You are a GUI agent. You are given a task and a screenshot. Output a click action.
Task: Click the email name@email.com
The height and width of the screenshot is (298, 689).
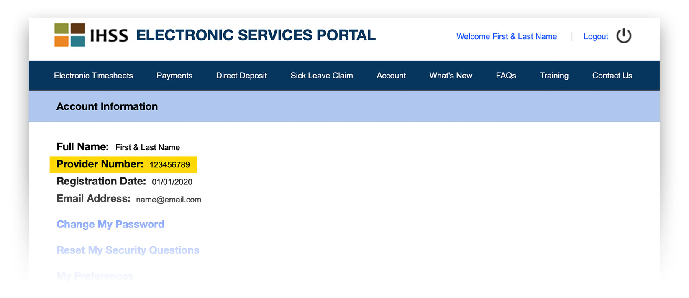click(x=169, y=200)
